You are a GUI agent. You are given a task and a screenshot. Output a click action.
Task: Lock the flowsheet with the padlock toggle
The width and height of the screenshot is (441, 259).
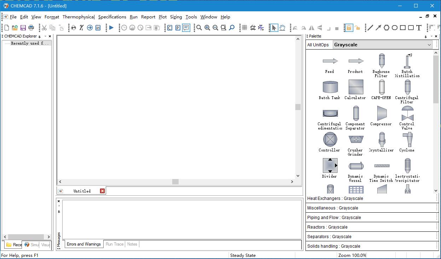(349, 27)
